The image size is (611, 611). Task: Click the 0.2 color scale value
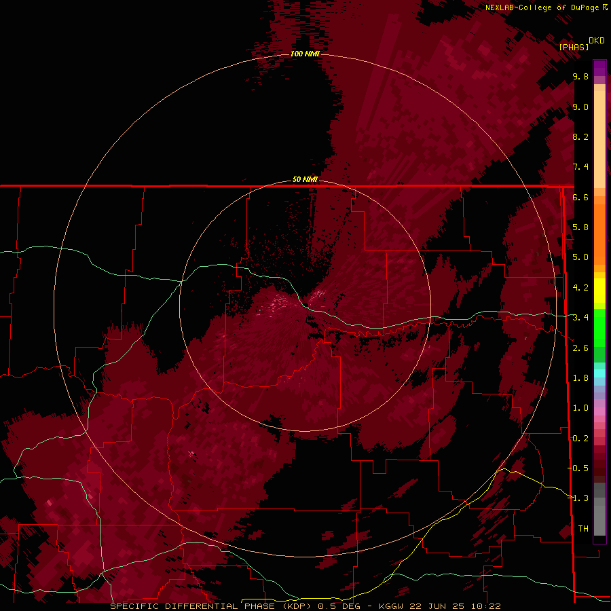[580, 439]
